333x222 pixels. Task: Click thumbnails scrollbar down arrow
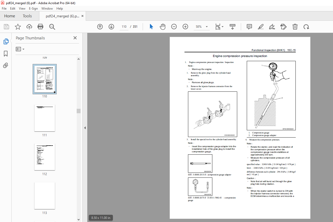click(x=78, y=220)
